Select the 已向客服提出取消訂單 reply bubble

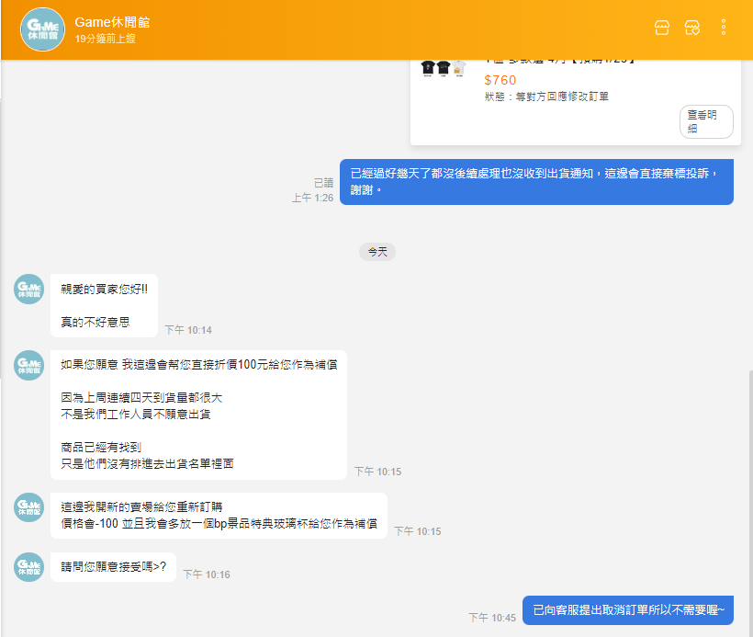click(x=628, y=610)
